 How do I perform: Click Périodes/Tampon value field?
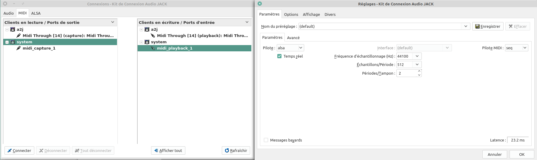[x=407, y=73]
